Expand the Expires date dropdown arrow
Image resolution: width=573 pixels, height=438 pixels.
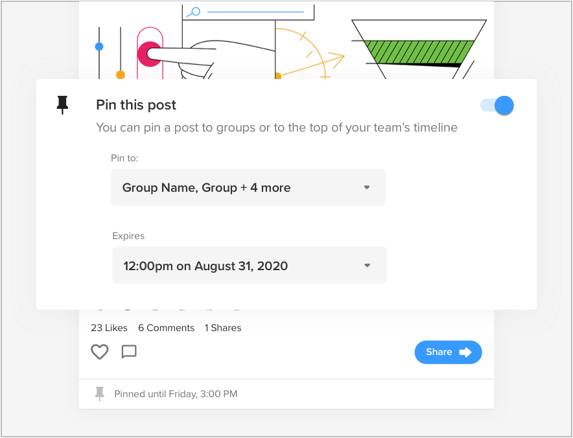pyautogui.click(x=367, y=266)
